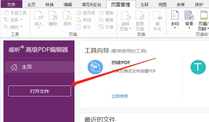Viewport: 209px width, 122px height.
Task: Select the Page Management (页面管理) tab
Action: [x=121, y=5]
